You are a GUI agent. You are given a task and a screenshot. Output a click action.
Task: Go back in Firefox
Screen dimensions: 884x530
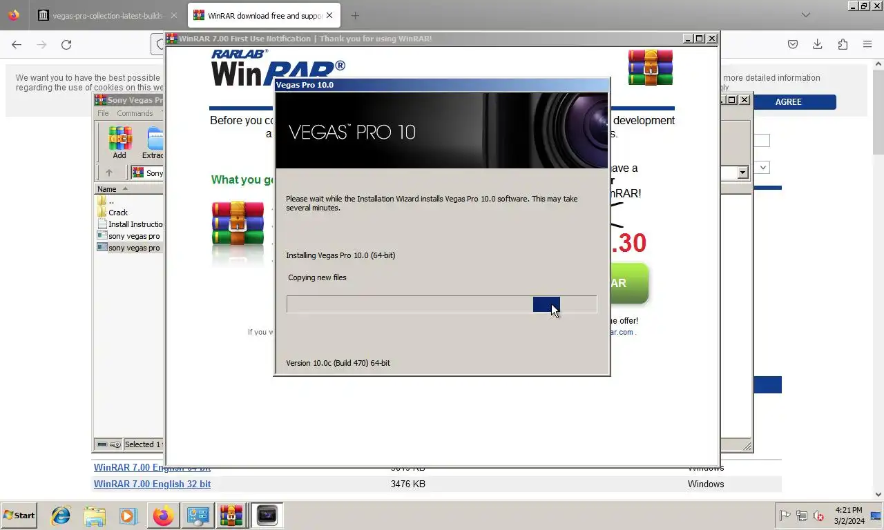pos(17,44)
